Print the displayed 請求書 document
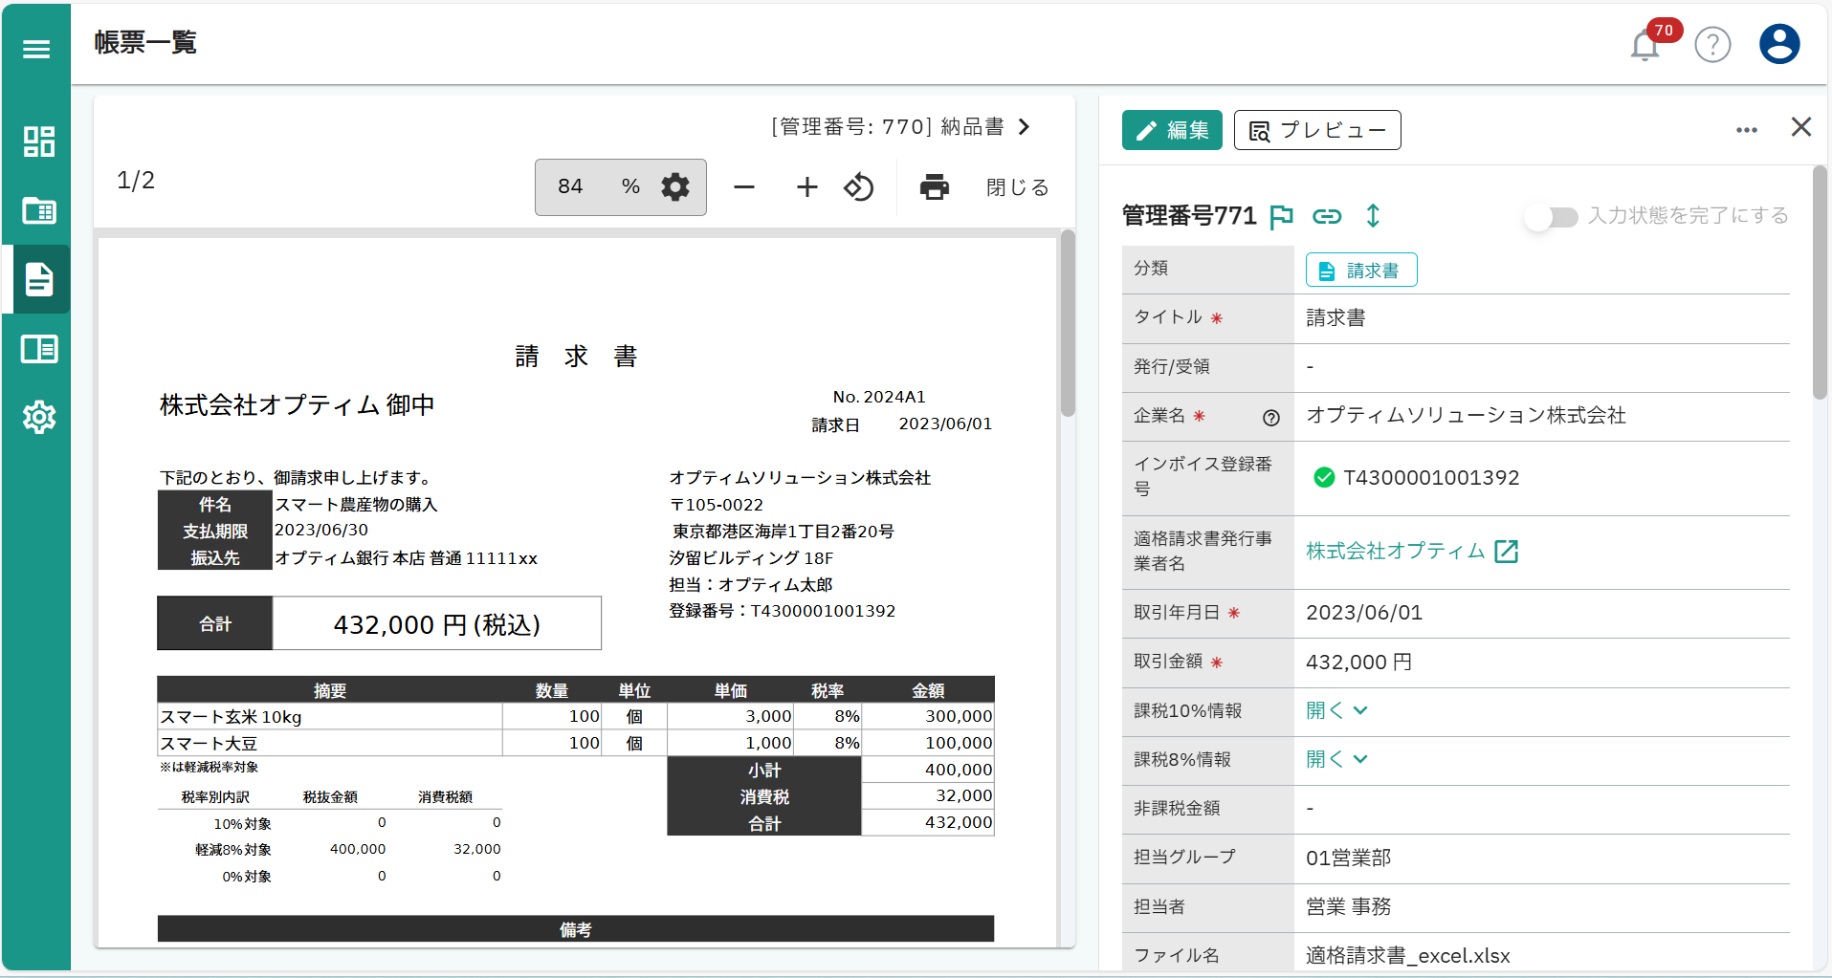The image size is (1832, 978). click(x=934, y=186)
